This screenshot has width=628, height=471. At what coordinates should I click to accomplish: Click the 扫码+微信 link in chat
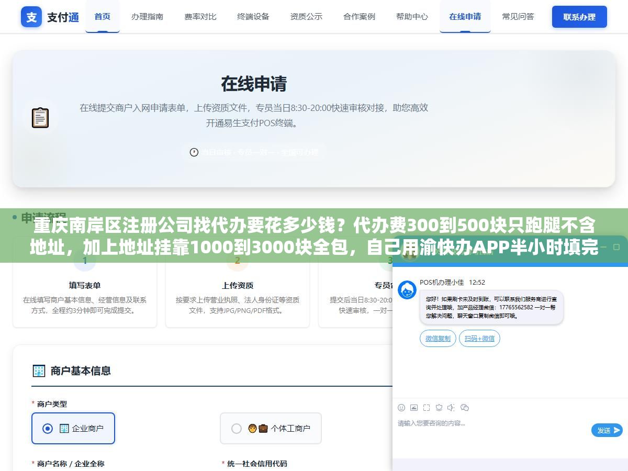(479, 339)
